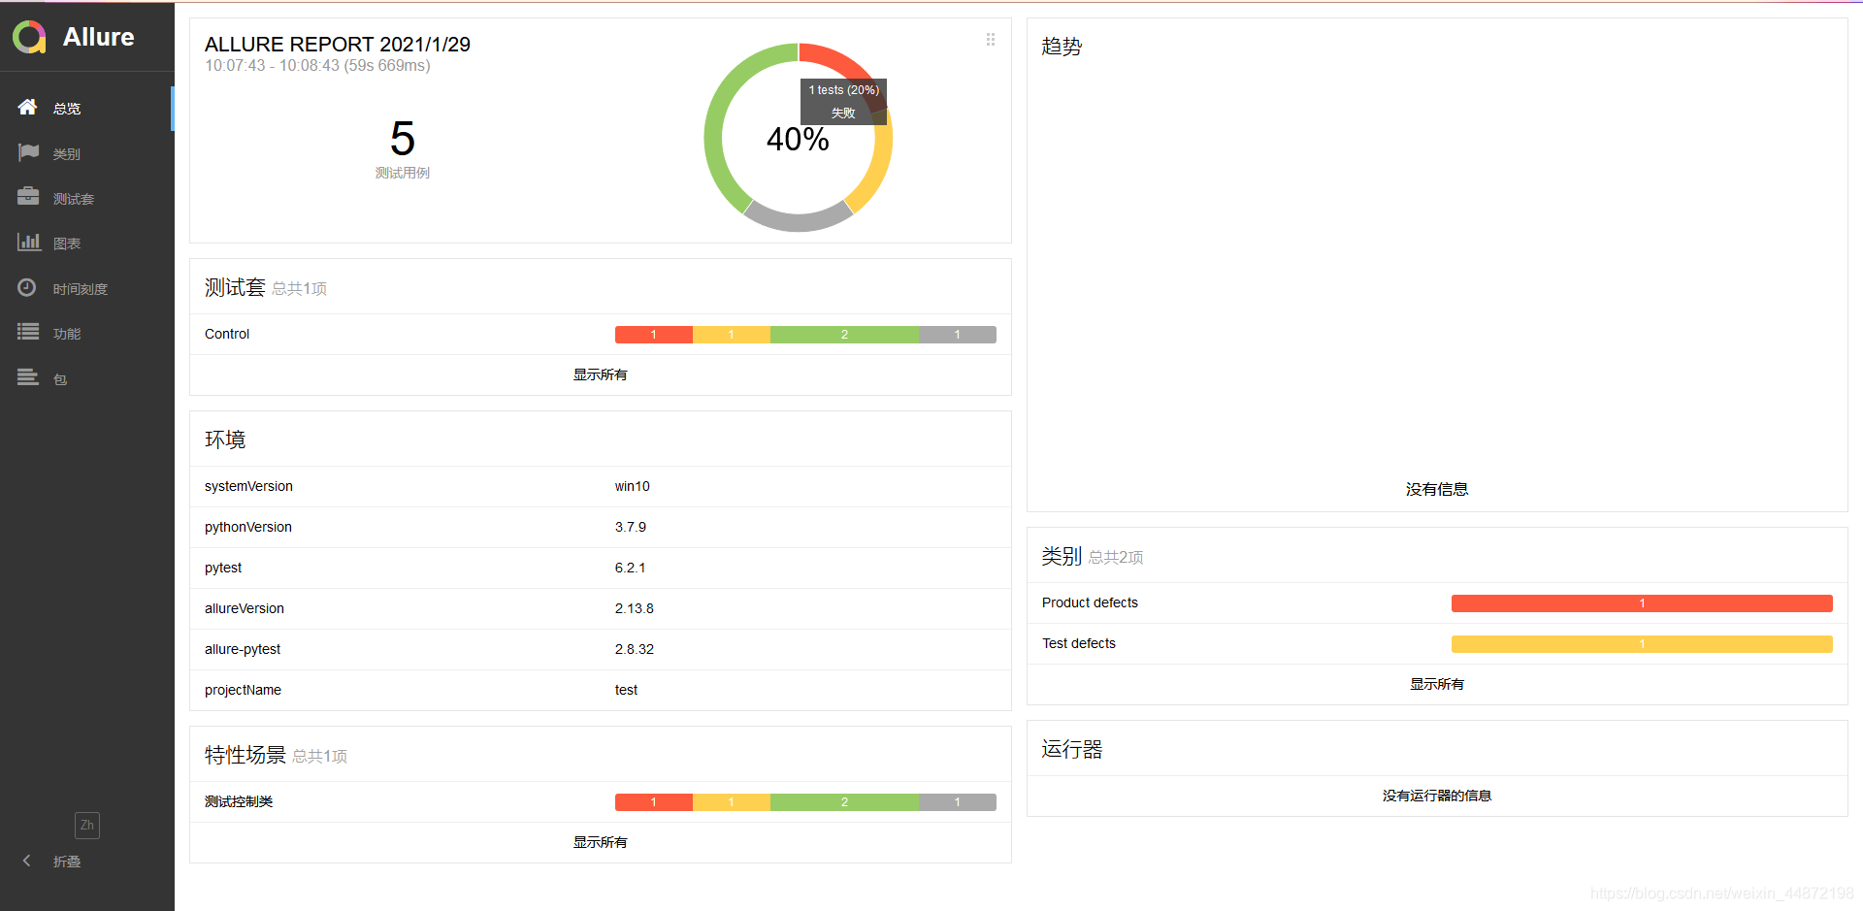The width and height of the screenshot is (1863, 911).
Task: Go to the 测试套 menu item
Action: point(87,198)
